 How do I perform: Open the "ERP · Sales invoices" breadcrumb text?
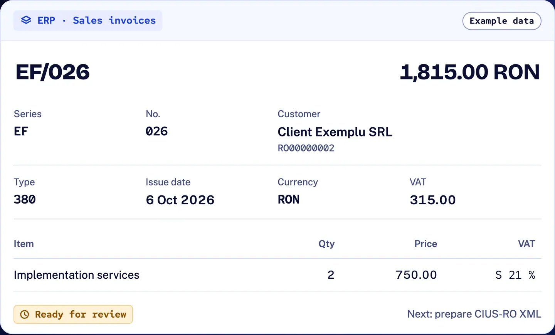[x=97, y=20]
